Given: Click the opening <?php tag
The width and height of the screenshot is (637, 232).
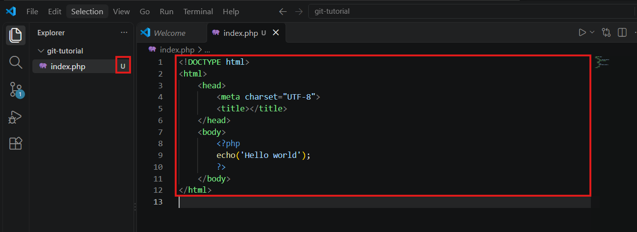Looking at the screenshot, I should point(228,144).
